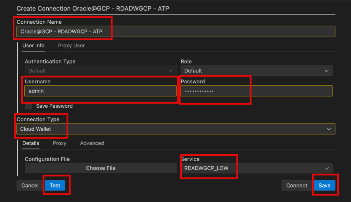Click the 'Role' label text
Image resolution: width=351 pixels, height=202 pixels.
coord(186,62)
